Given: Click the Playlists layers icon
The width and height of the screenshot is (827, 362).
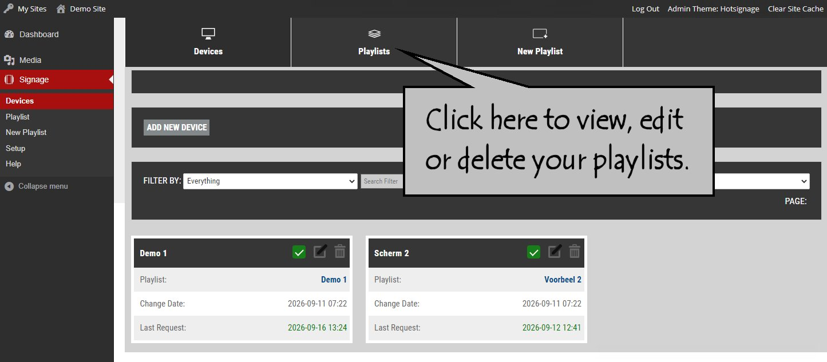Looking at the screenshot, I should [374, 34].
